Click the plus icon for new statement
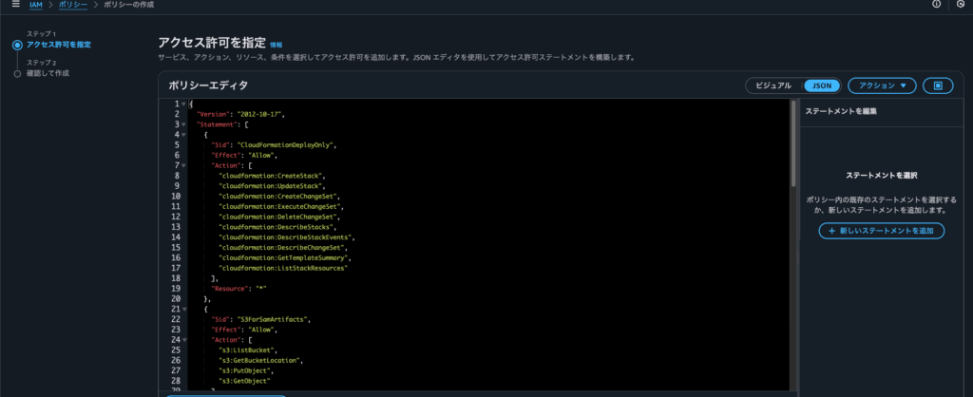This screenshot has width=973, height=397. click(831, 232)
